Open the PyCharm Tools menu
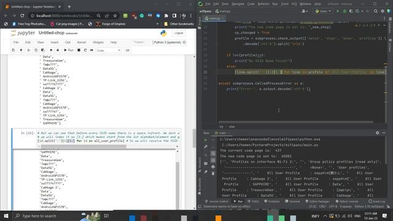Screen dimensions: 393x221 coord(284,4)
